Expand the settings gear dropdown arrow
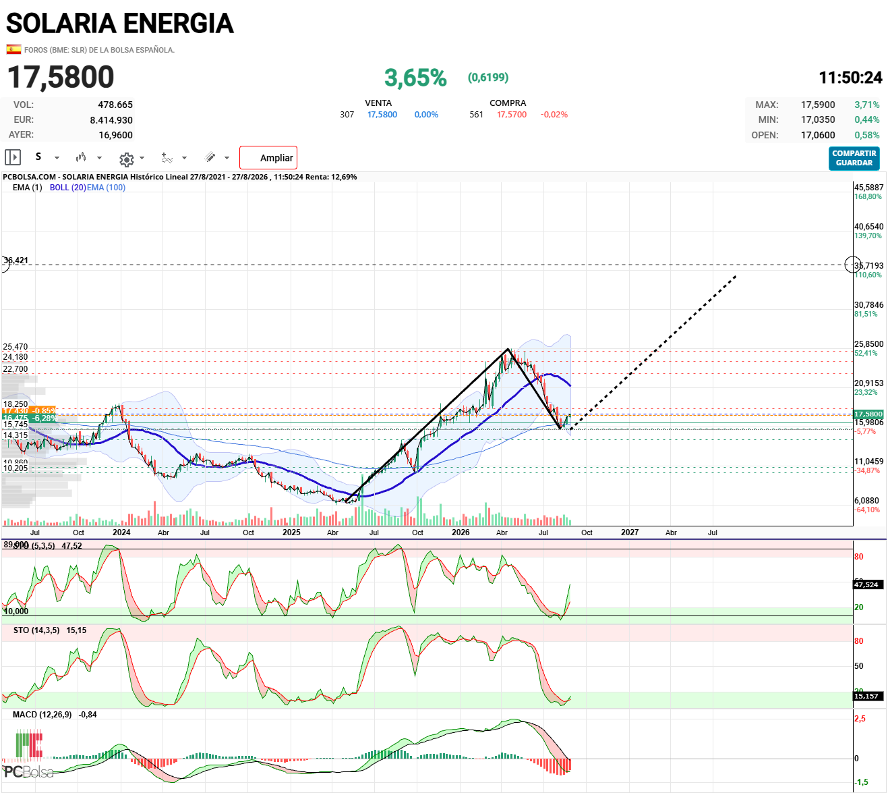888x793 pixels. click(142, 158)
